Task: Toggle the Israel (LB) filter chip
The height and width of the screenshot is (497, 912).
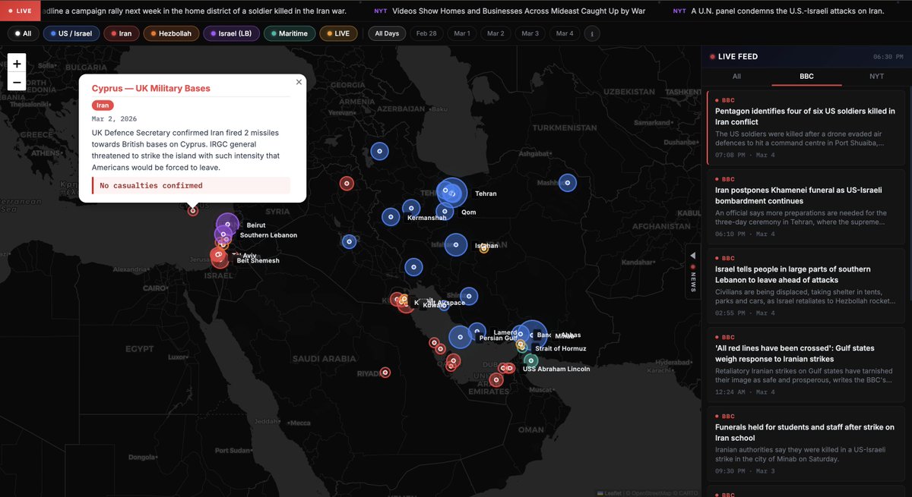Action: (x=232, y=33)
